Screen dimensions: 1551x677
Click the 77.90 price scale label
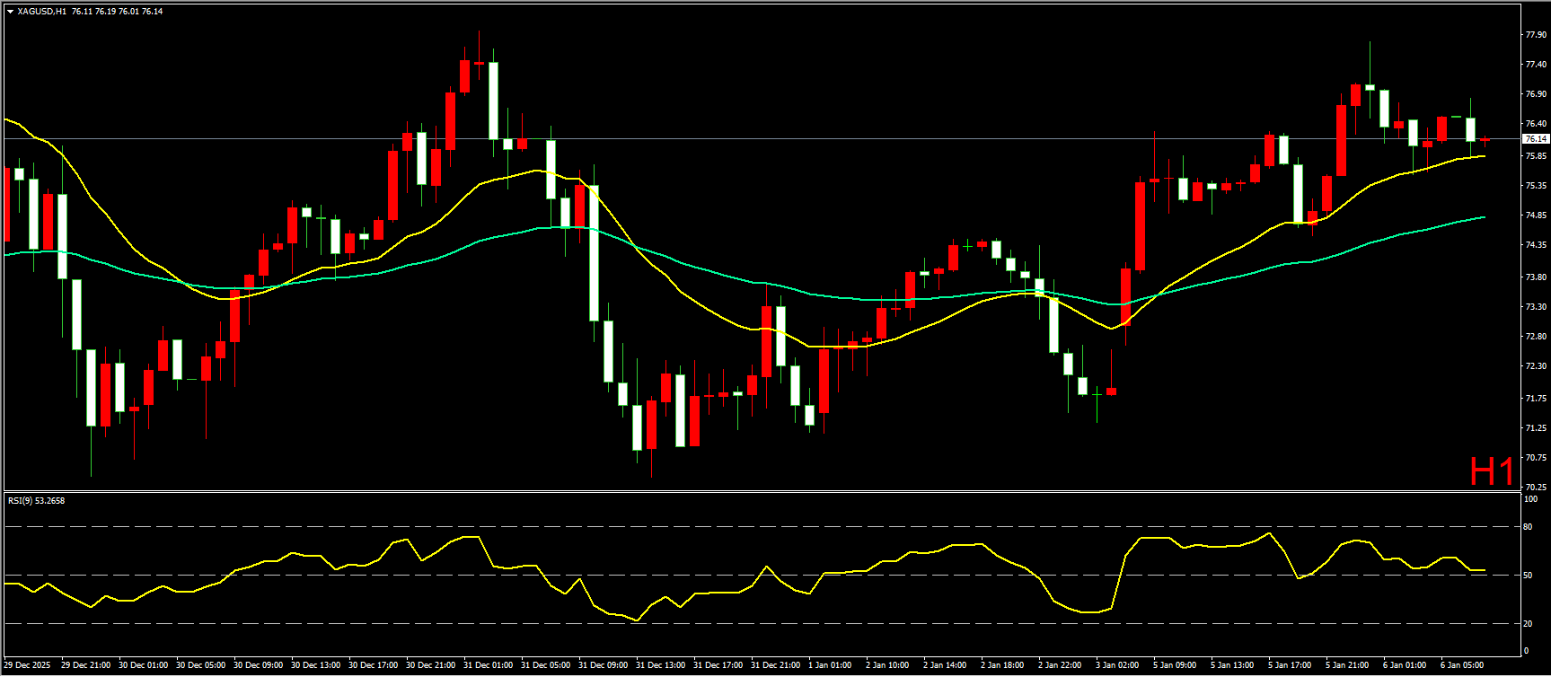(x=1535, y=35)
